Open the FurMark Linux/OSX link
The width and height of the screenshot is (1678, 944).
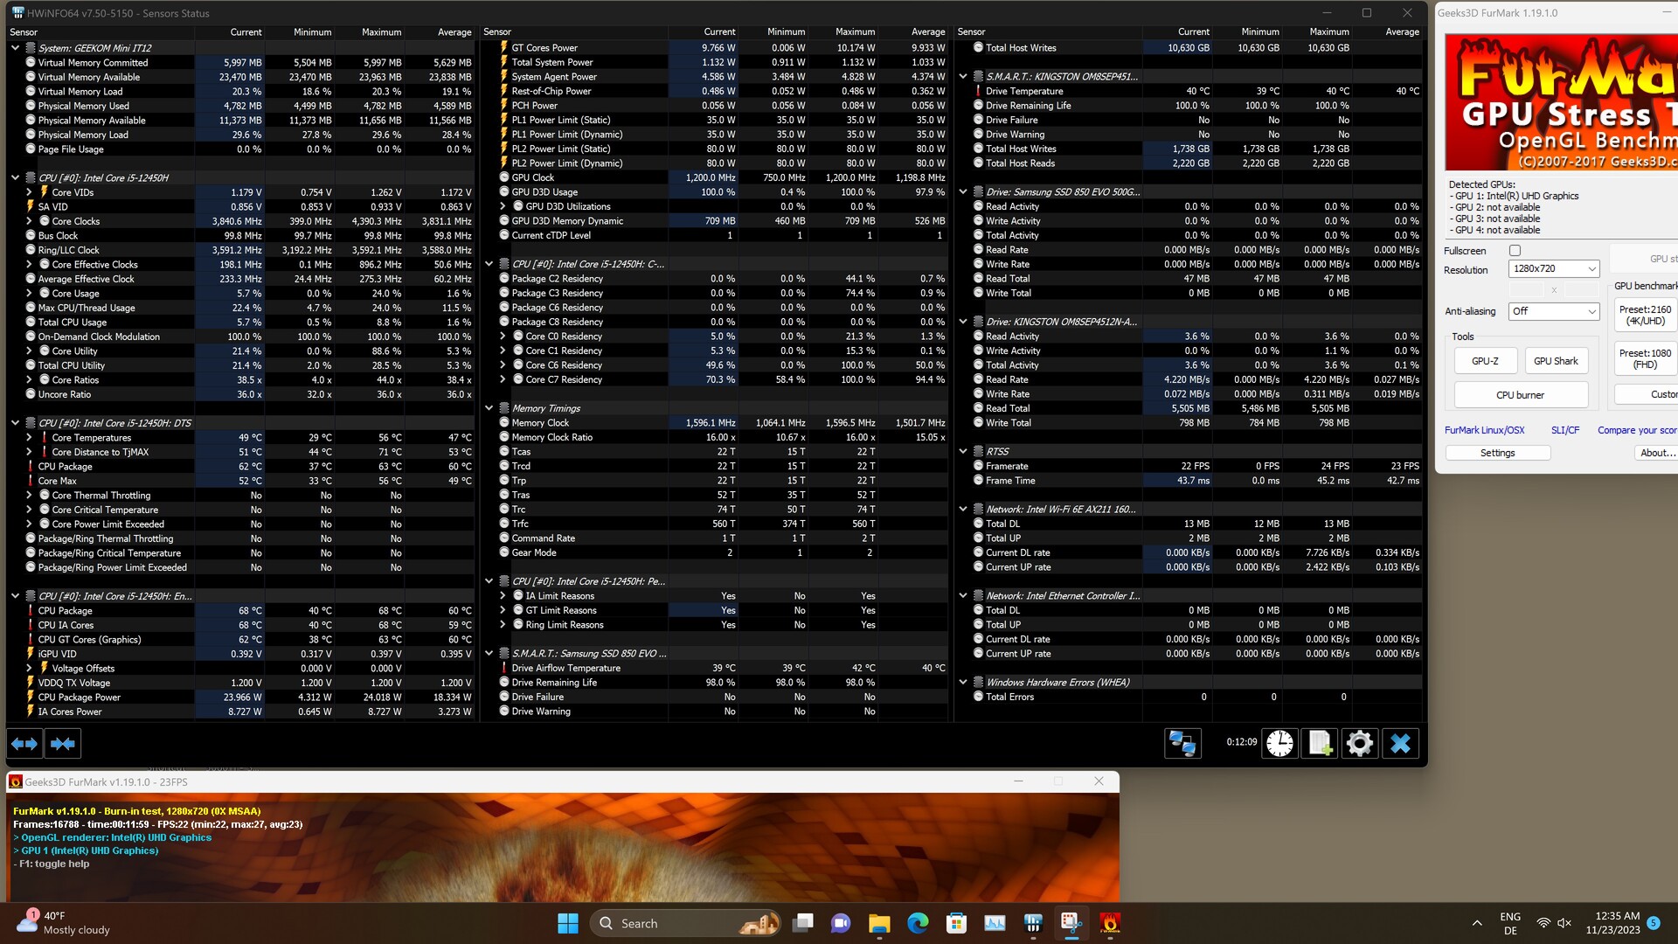(1484, 430)
